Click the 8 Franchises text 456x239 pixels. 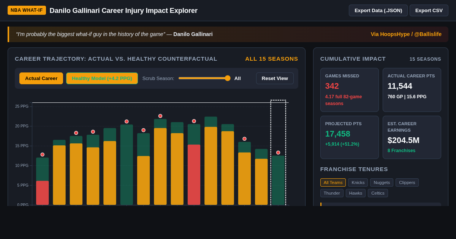point(401,151)
